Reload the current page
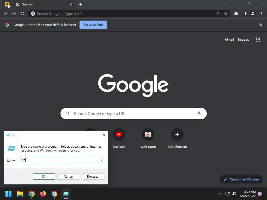The height and width of the screenshot is (200, 267). [x=22, y=14]
